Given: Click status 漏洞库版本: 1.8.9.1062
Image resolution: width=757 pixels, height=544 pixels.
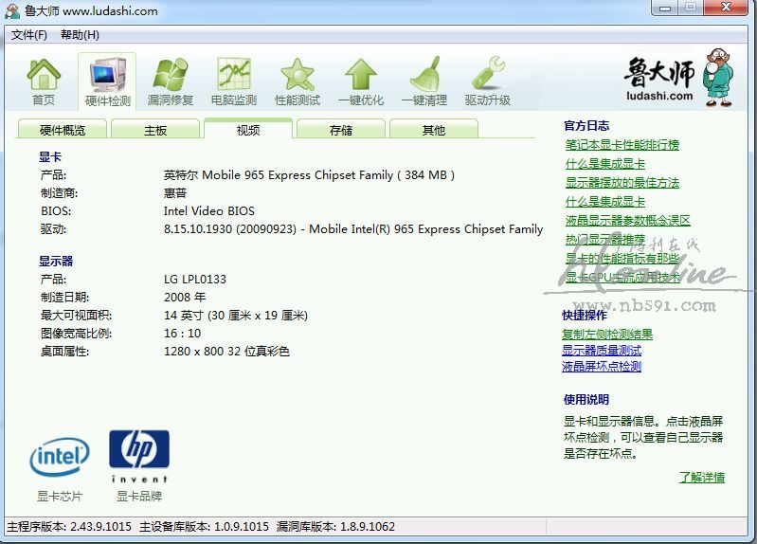Looking at the screenshot, I should click(x=336, y=527).
